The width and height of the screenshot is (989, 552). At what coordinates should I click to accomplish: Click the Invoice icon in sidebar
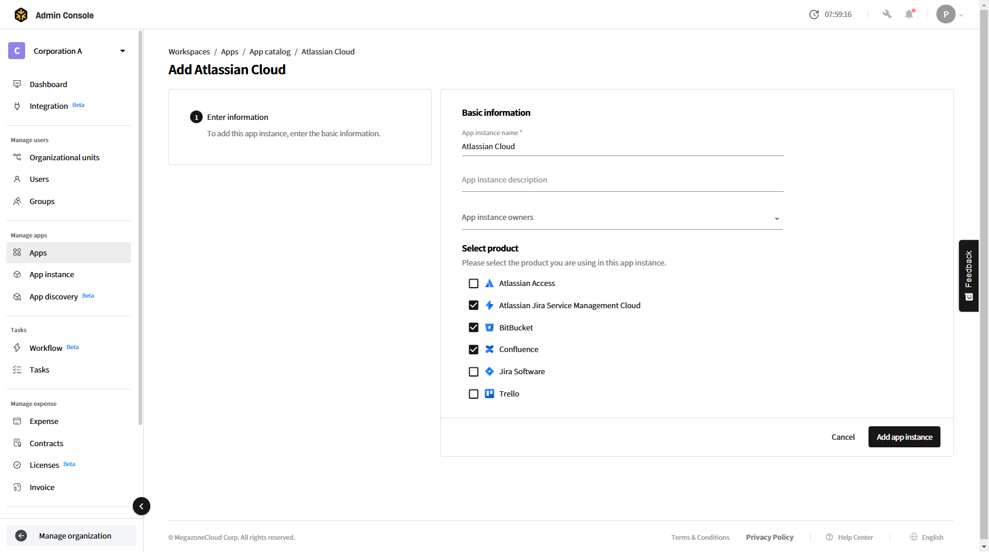point(17,487)
